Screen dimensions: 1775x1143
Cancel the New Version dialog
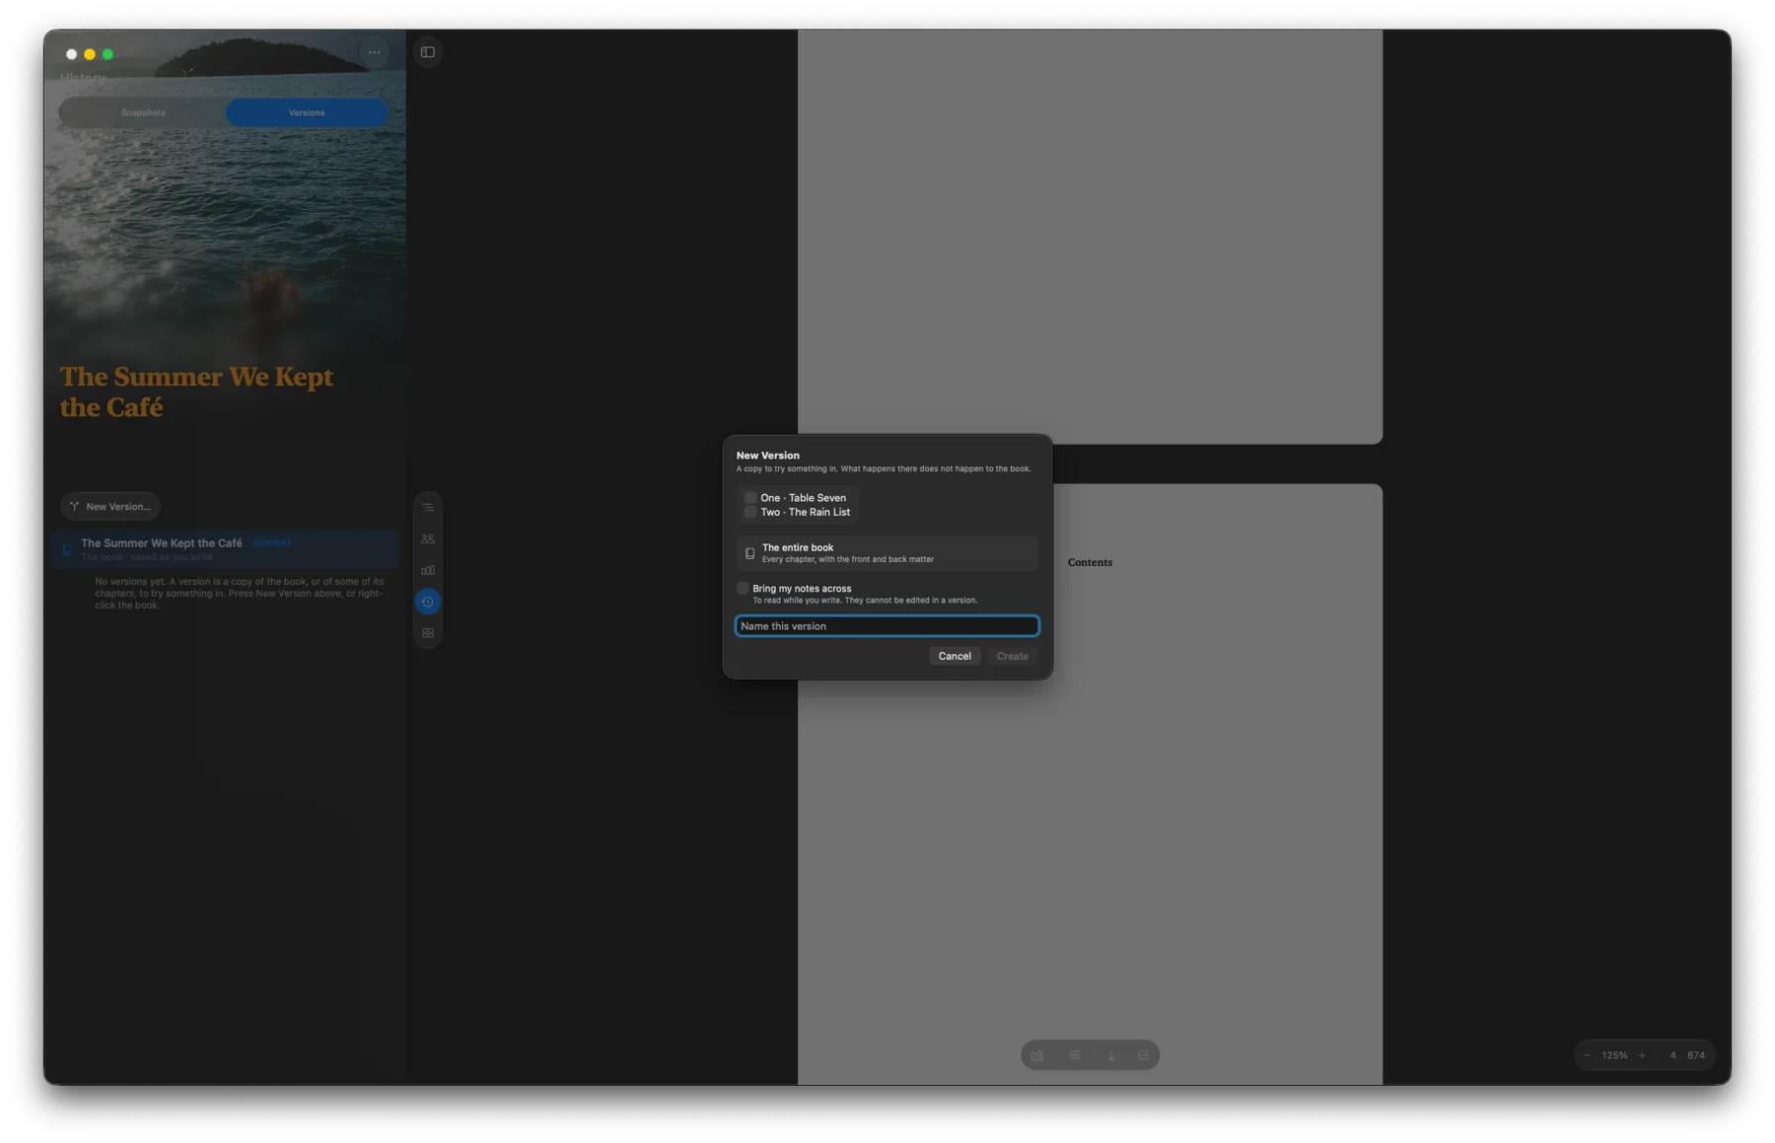tap(955, 657)
